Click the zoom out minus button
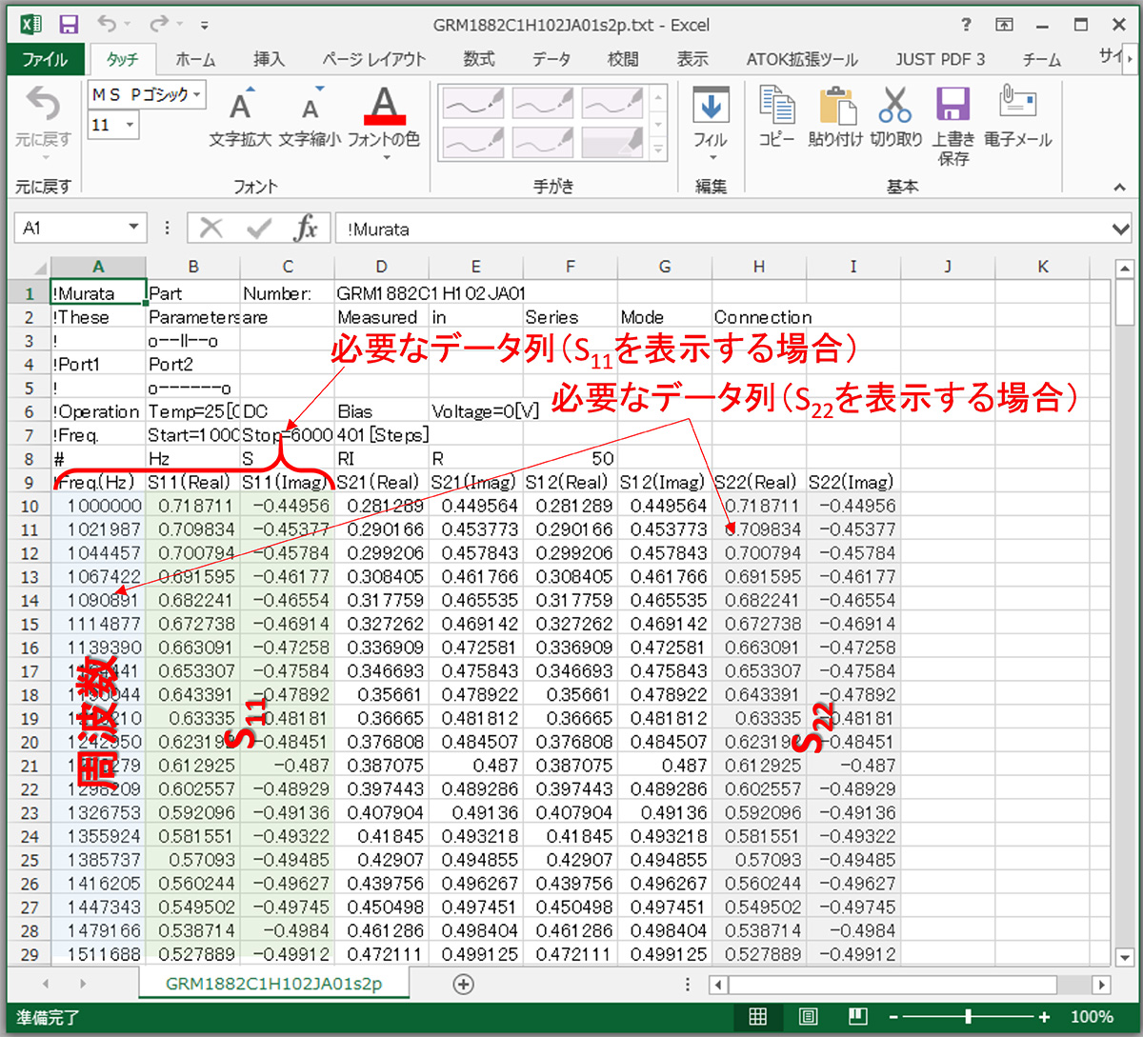1143x1037 pixels. [894, 1017]
